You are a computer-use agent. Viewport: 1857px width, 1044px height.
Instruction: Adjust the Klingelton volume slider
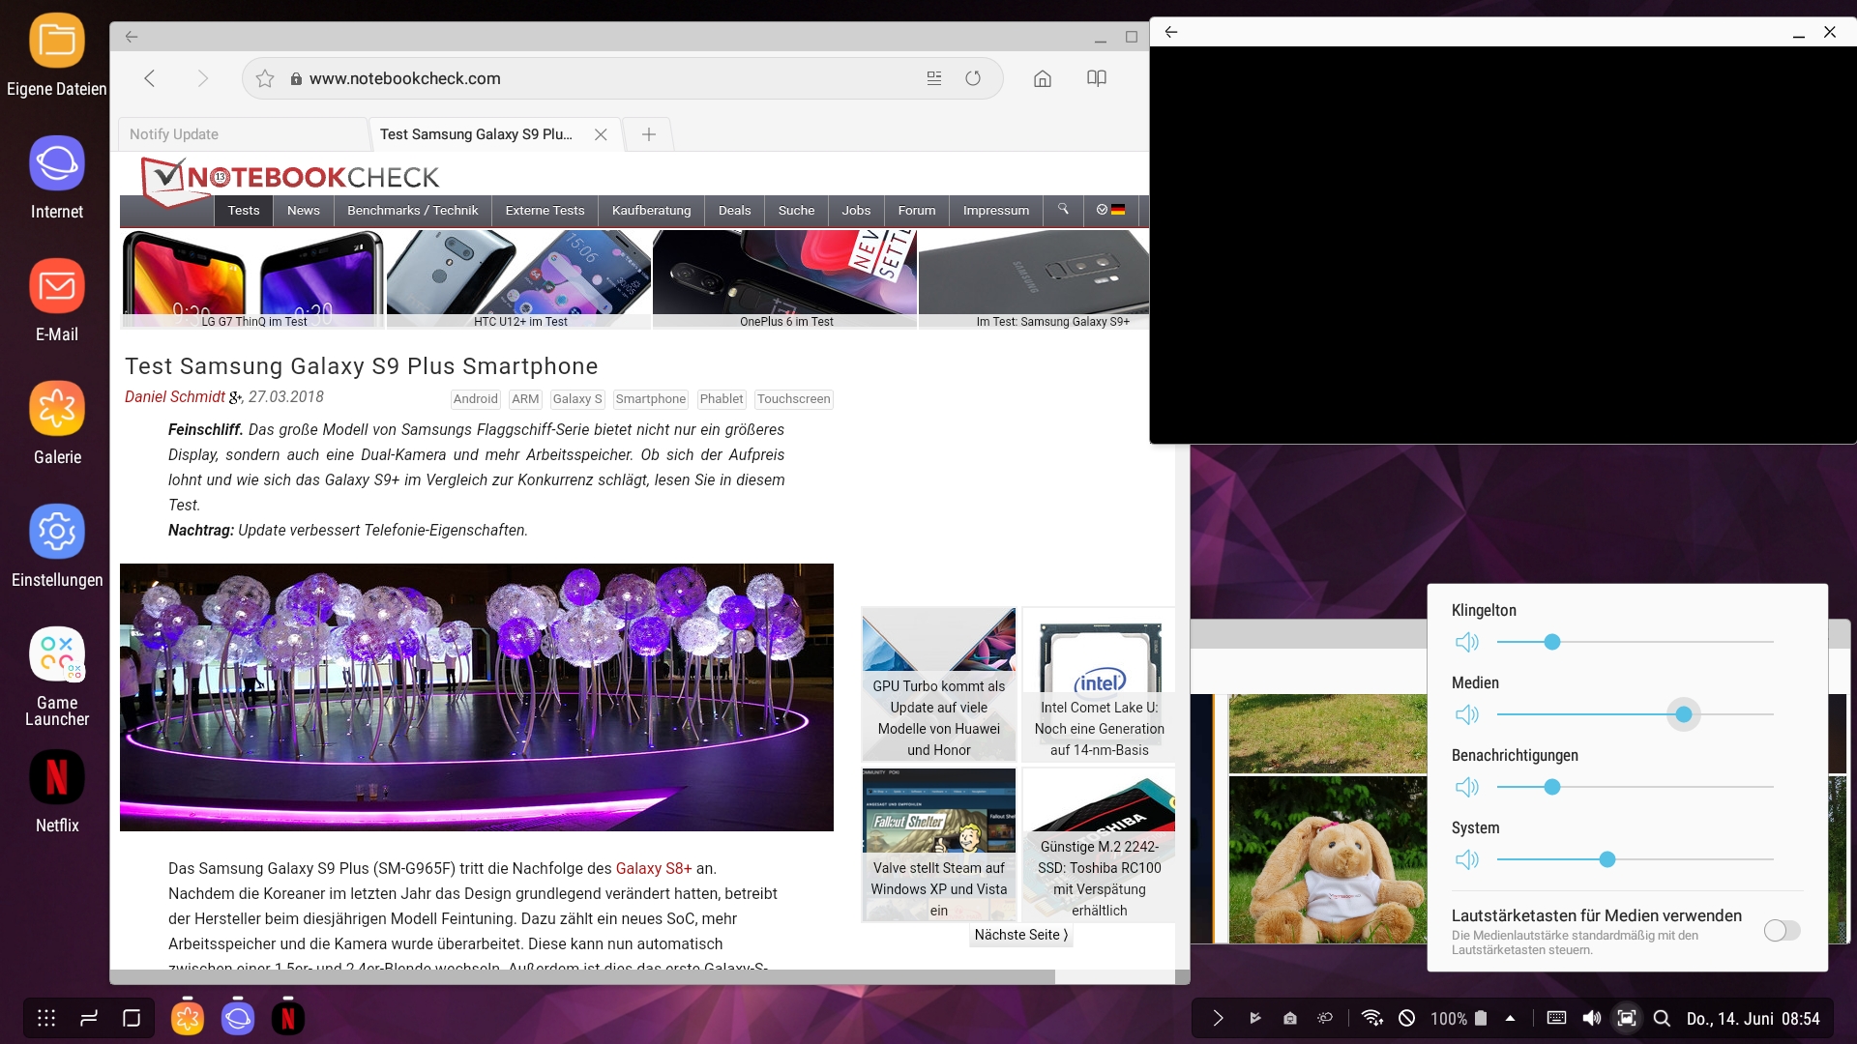(x=1635, y=642)
